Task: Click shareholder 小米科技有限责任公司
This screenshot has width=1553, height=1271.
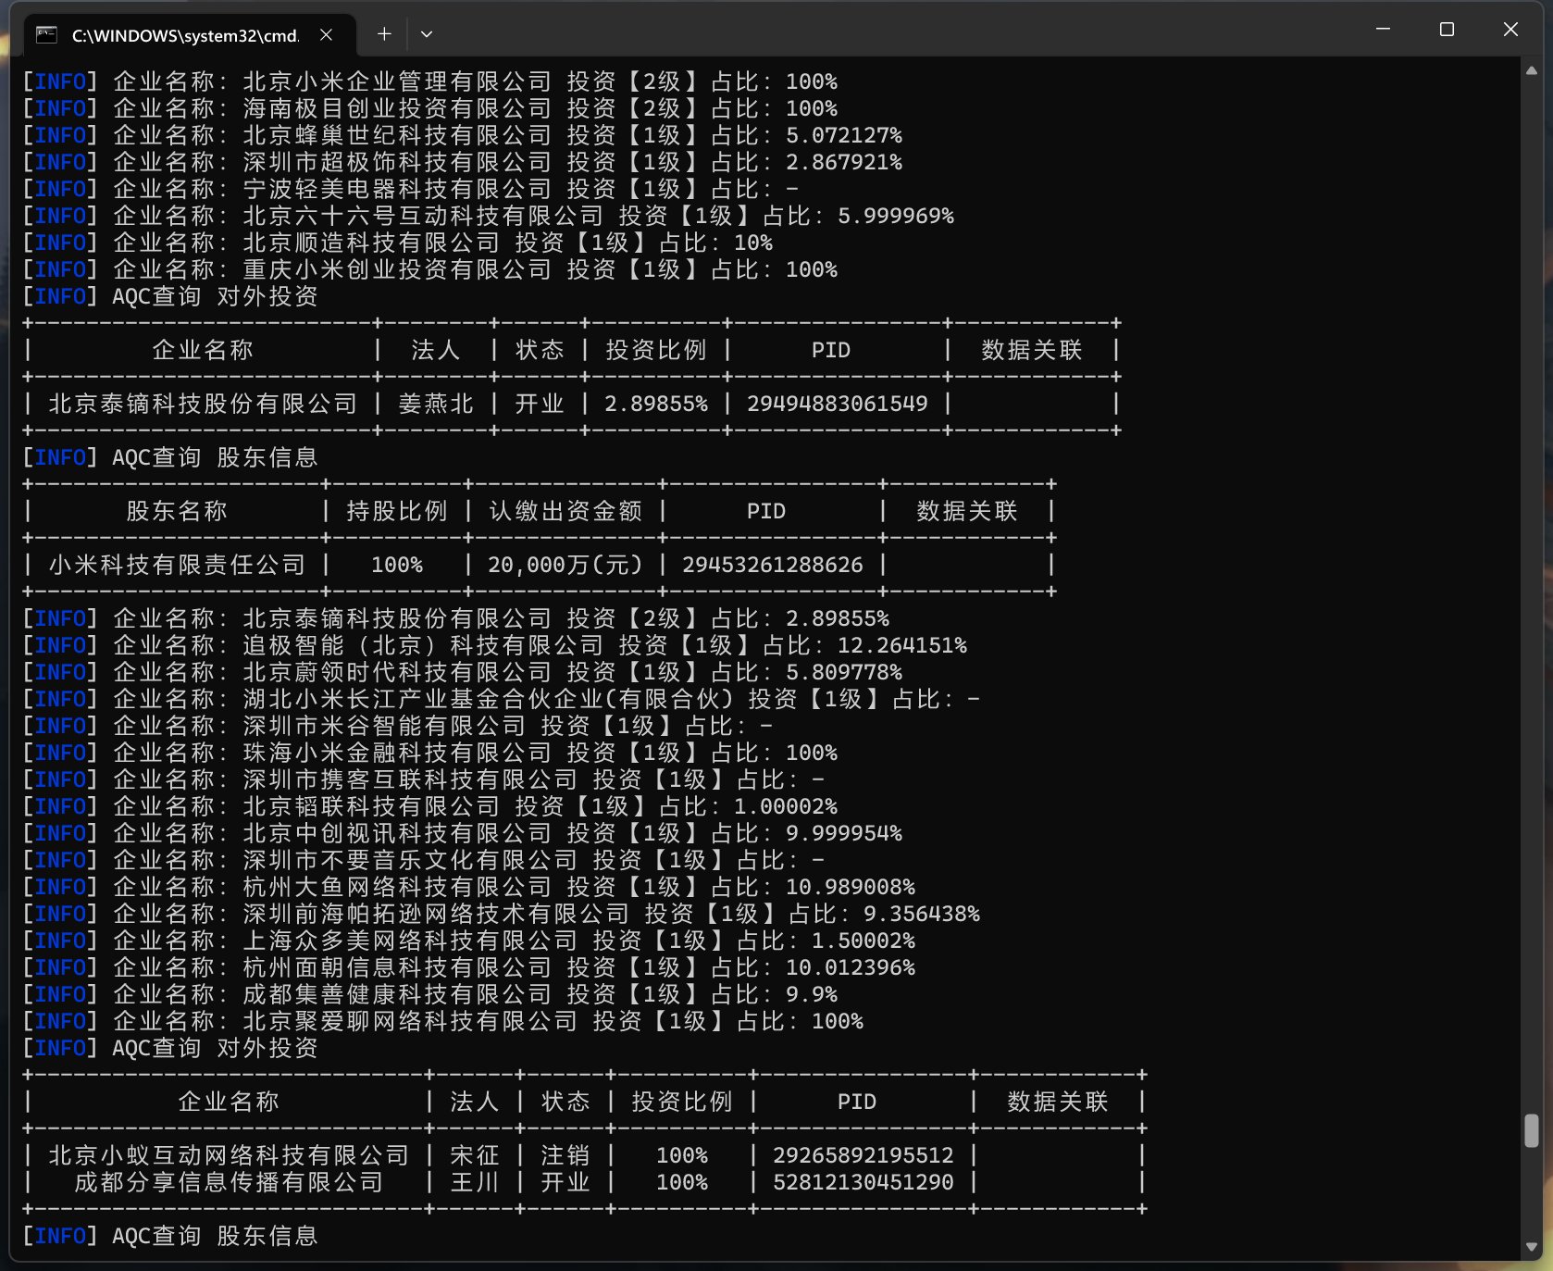Action: (x=177, y=565)
